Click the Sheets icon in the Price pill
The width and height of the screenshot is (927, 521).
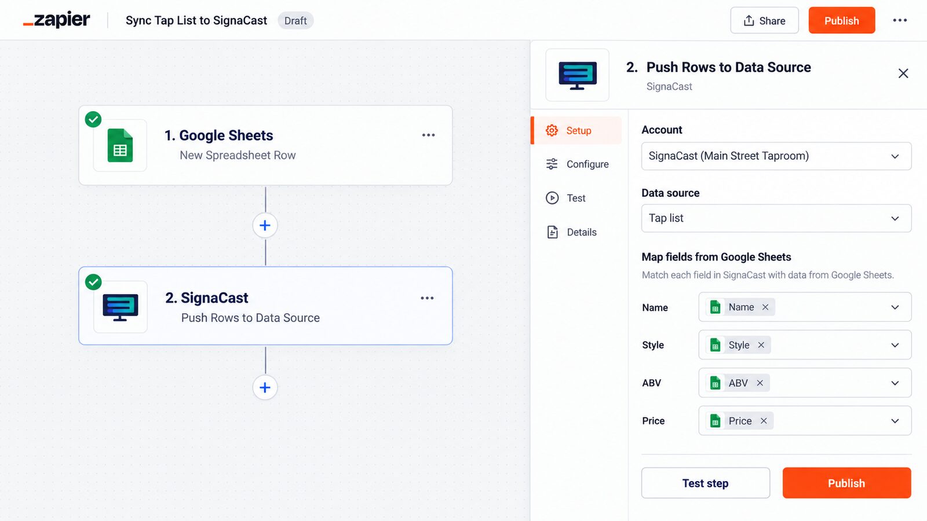click(x=716, y=421)
